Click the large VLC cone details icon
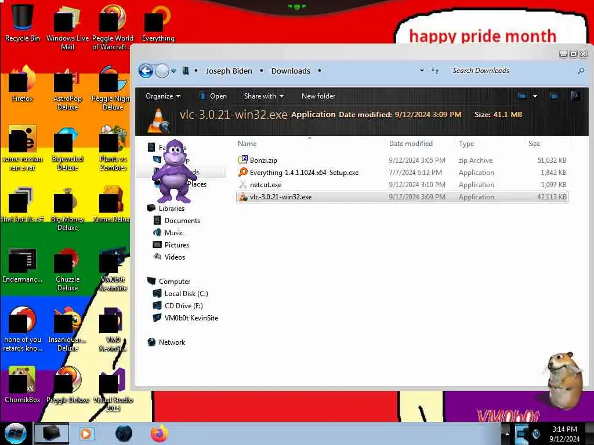 pyautogui.click(x=159, y=121)
